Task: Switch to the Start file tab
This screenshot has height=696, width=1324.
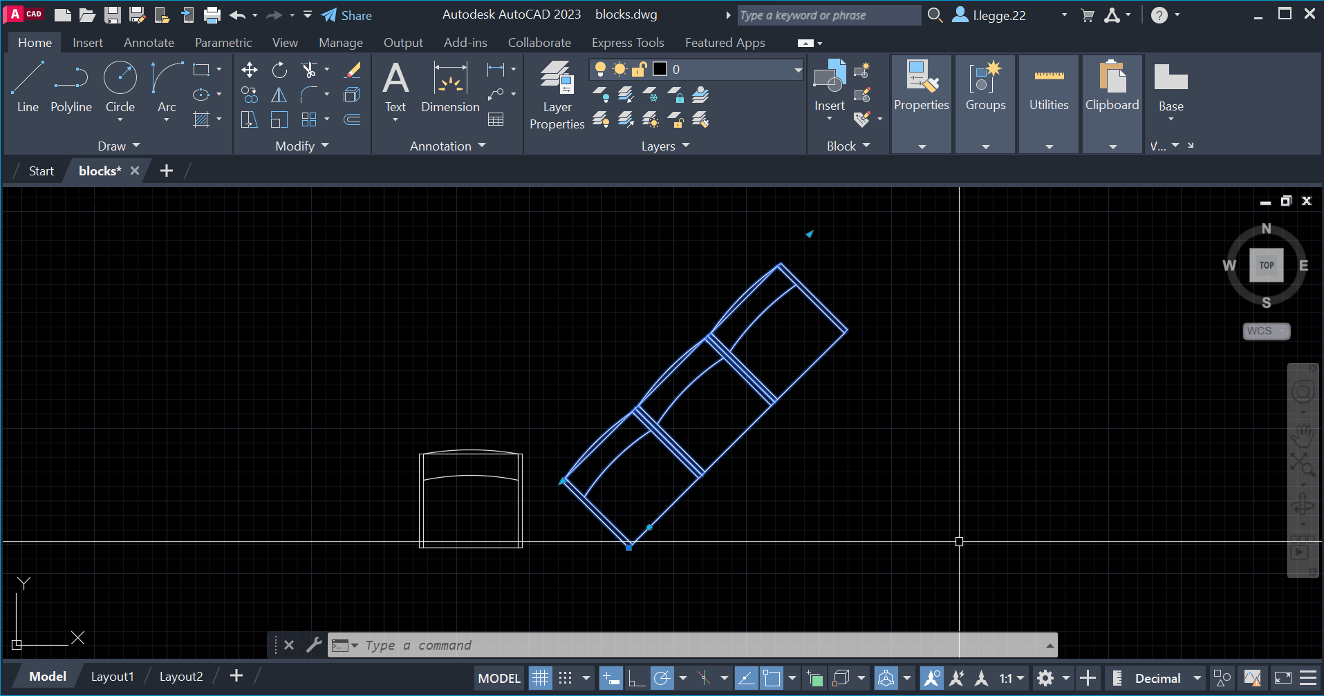Action: click(41, 171)
